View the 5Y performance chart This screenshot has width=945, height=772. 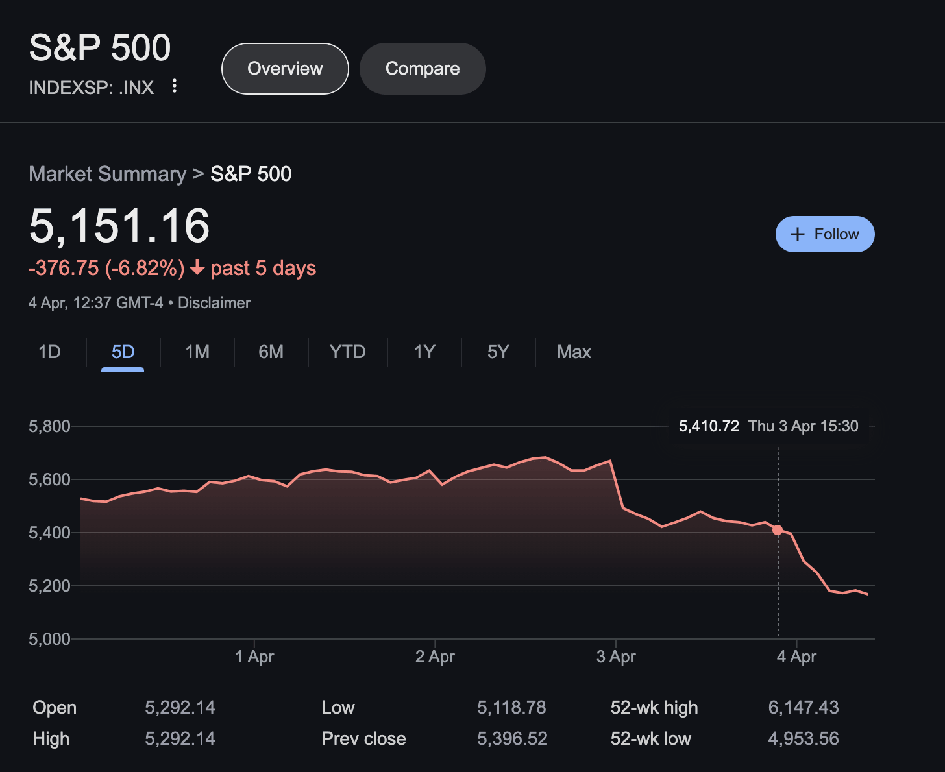coord(498,352)
